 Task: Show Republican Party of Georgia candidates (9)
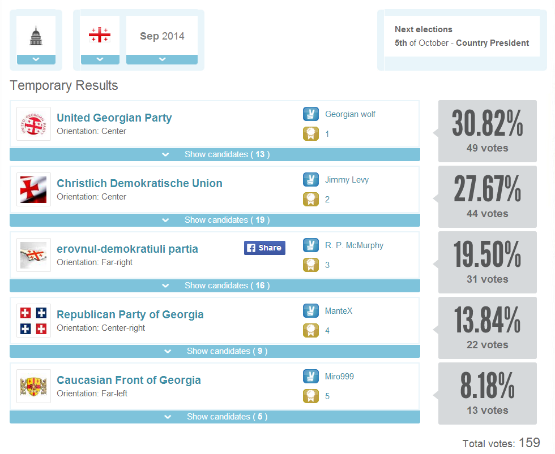pos(215,351)
